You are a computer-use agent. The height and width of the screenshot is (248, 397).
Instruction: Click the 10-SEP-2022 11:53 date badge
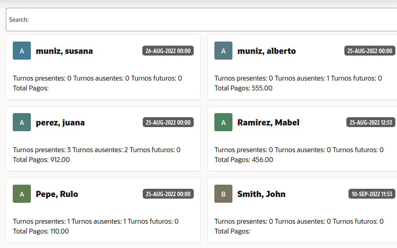(372, 194)
